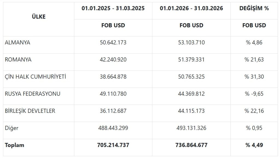Click the Toplam row label
Screen dimensions: 280x159
click(14, 145)
